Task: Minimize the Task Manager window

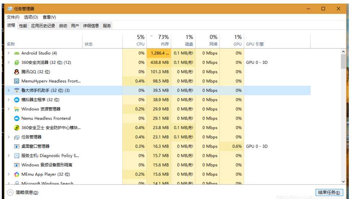Action: click(308, 9)
